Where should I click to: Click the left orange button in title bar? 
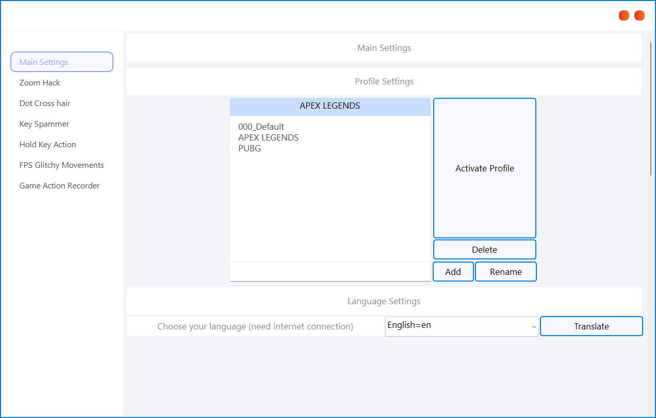(x=624, y=15)
